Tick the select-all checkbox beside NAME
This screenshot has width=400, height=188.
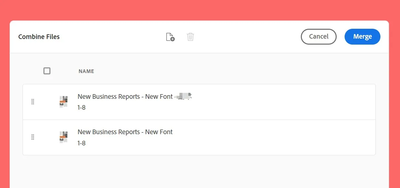47,71
